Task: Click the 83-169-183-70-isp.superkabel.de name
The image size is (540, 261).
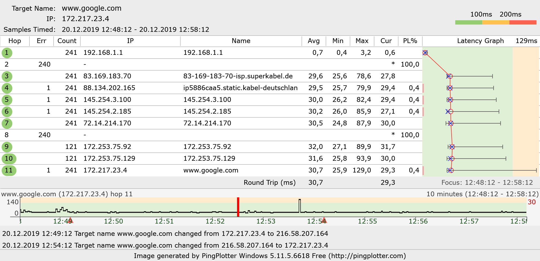Action: pos(238,76)
